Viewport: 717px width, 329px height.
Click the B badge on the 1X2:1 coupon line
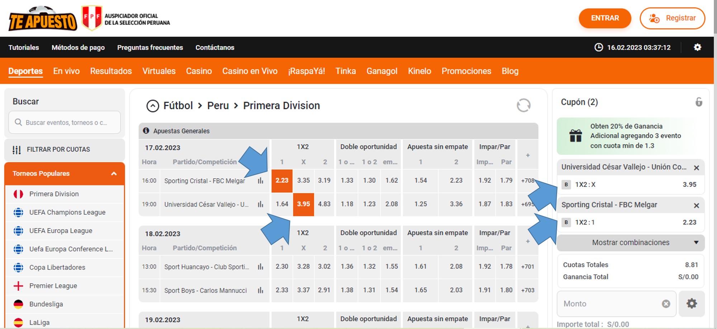(566, 222)
